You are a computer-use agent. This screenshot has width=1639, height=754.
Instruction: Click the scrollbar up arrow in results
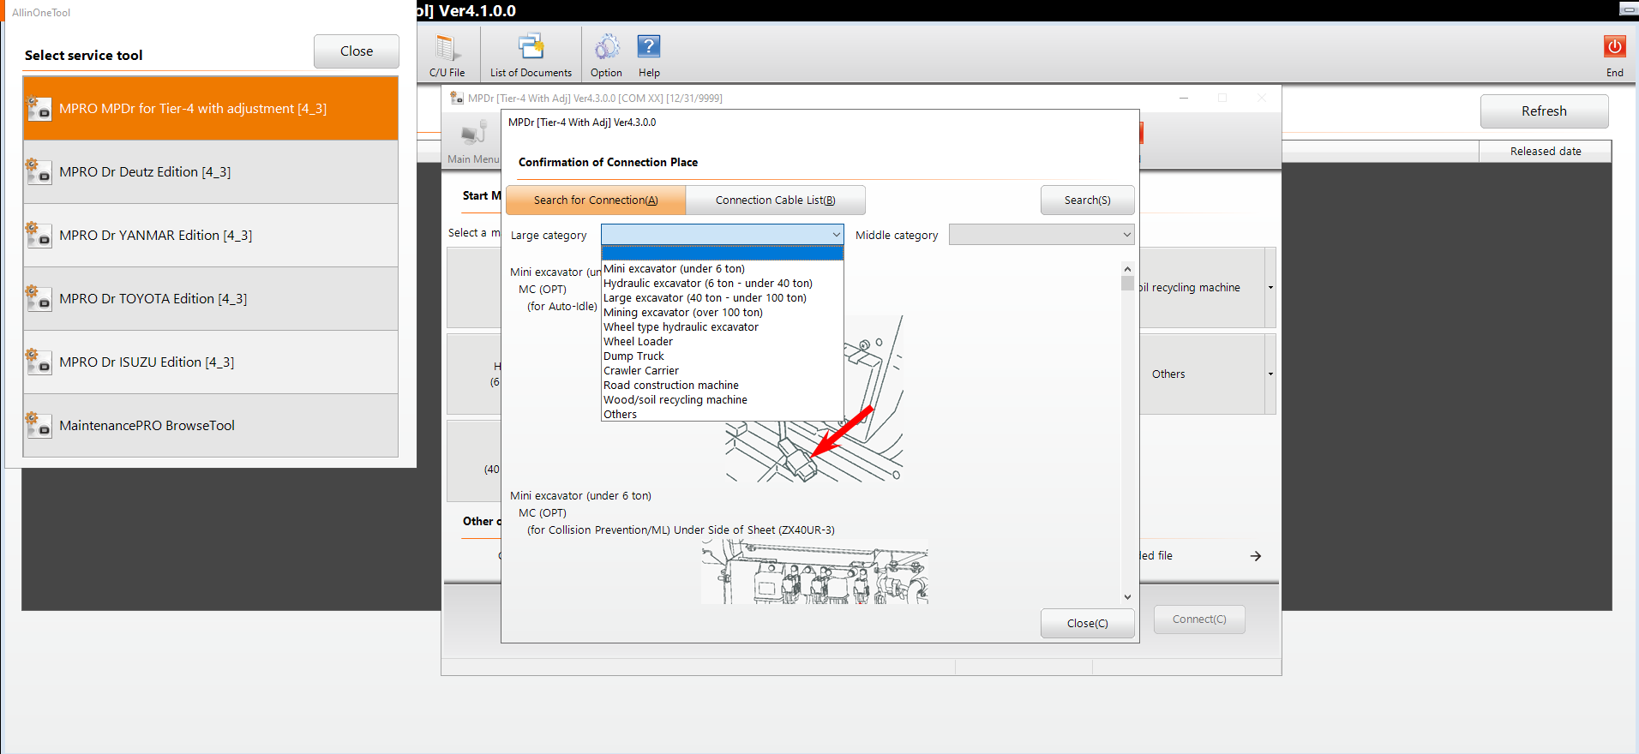point(1127,269)
